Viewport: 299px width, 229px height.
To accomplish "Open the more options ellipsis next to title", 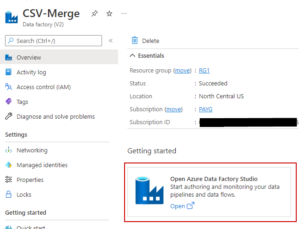I will tap(124, 14).
